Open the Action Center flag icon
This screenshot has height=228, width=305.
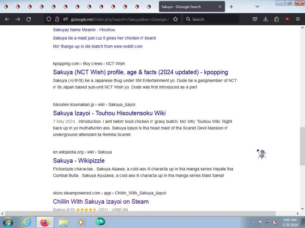point(260,222)
